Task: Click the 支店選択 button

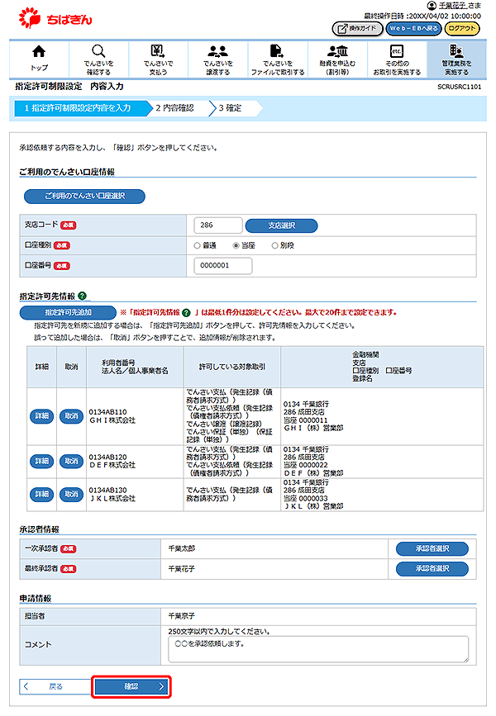Action: 282,225
